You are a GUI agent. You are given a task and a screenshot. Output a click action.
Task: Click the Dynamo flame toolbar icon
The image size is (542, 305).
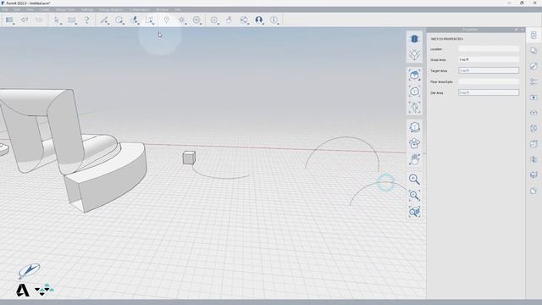[x=229, y=20]
